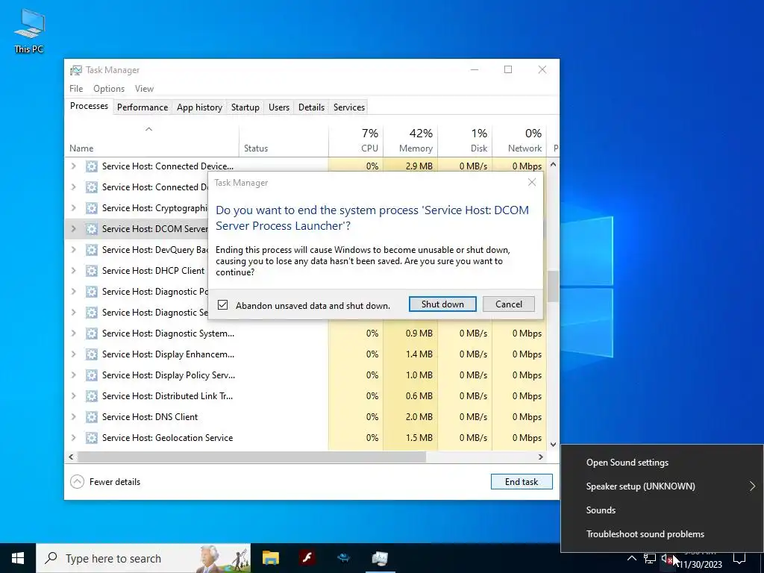This screenshot has height=573, width=764.
Task: Open Speaker setup (UNKNOWN) submenu
Action: tap(663, 486)
